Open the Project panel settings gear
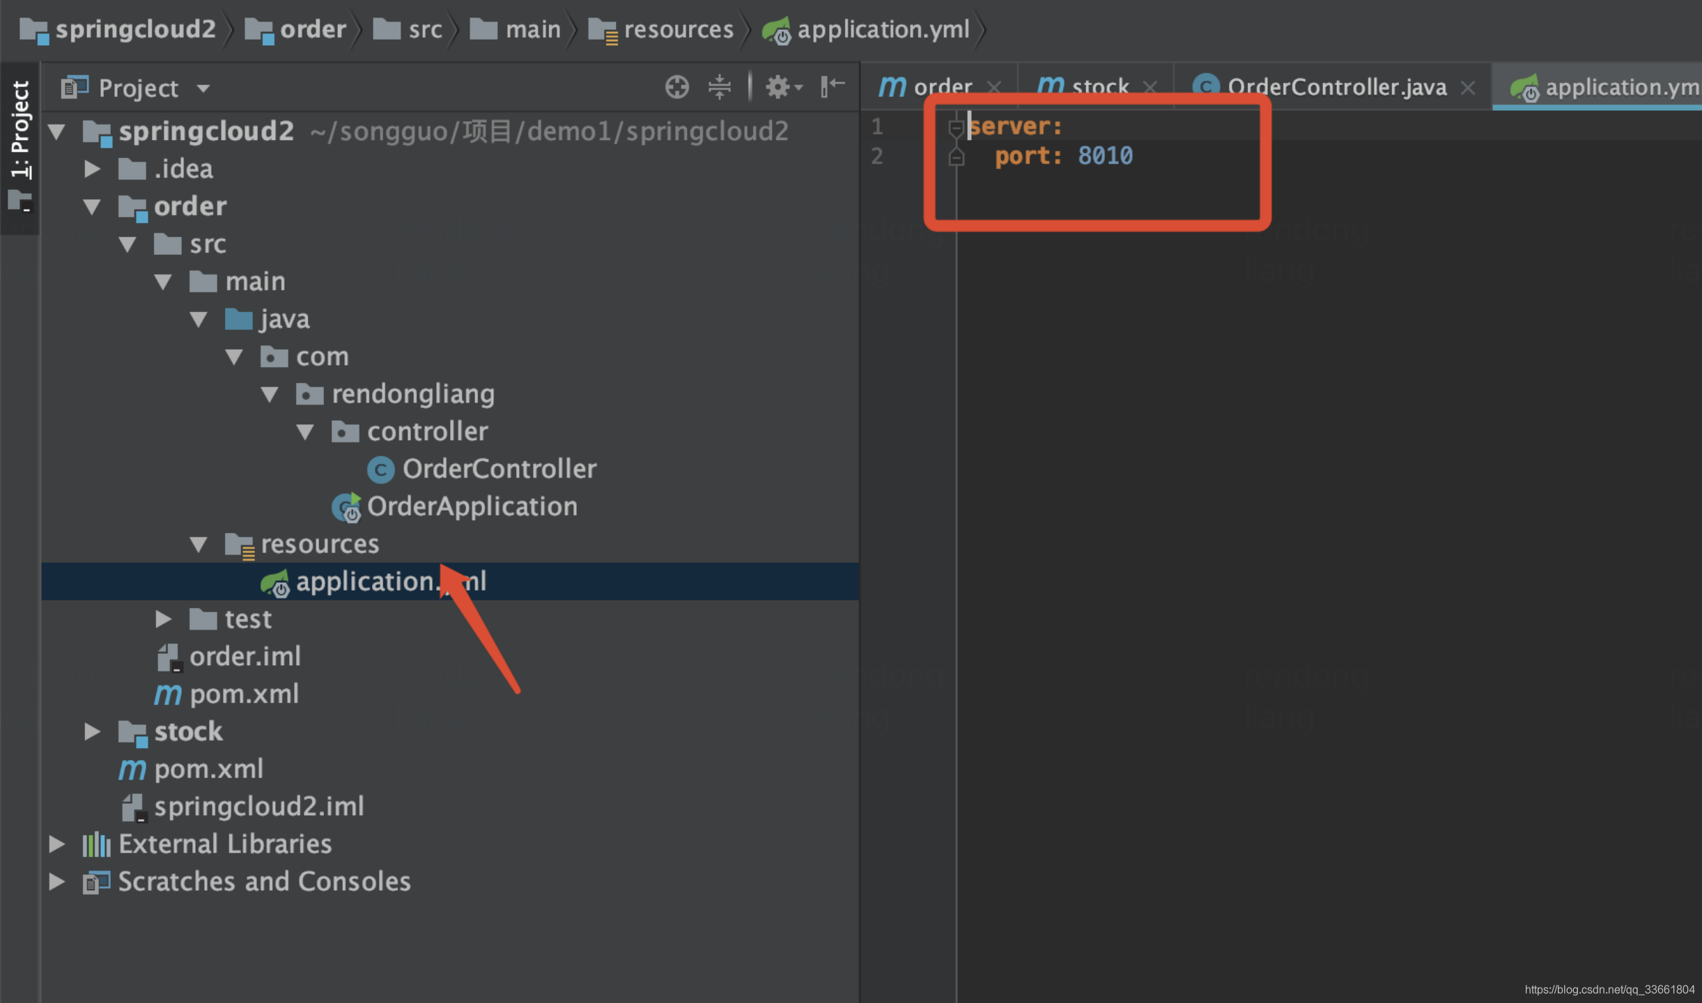 coord(783,87)
